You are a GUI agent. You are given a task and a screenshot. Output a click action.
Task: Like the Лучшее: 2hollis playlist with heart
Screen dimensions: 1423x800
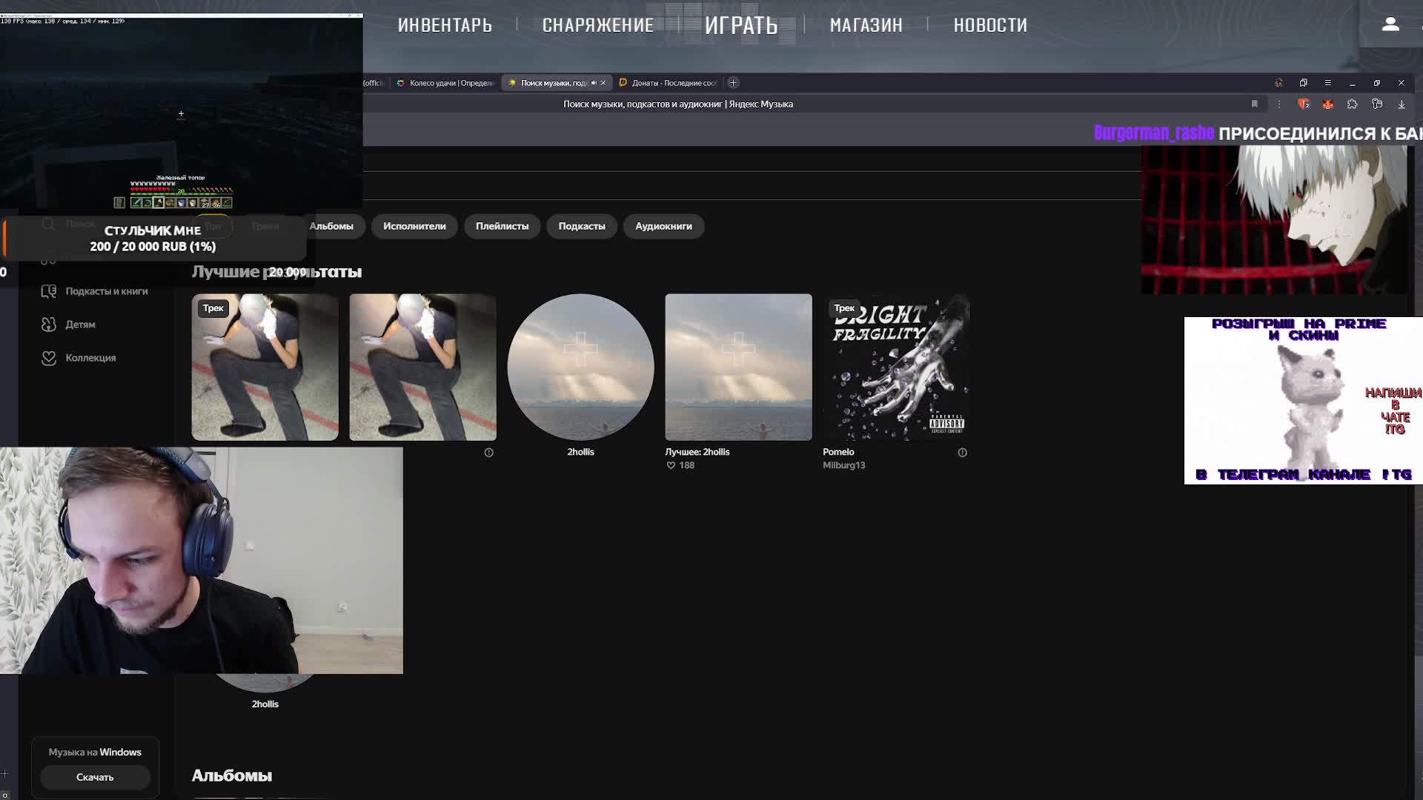(671, 465)
